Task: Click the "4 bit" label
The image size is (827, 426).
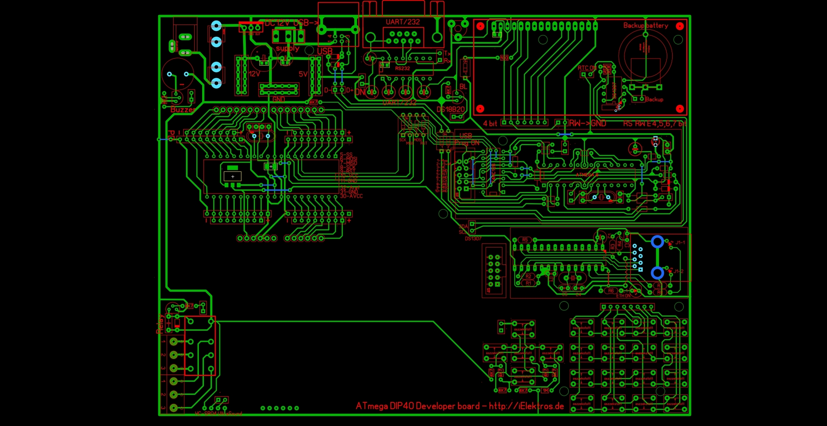Action: 490,124
